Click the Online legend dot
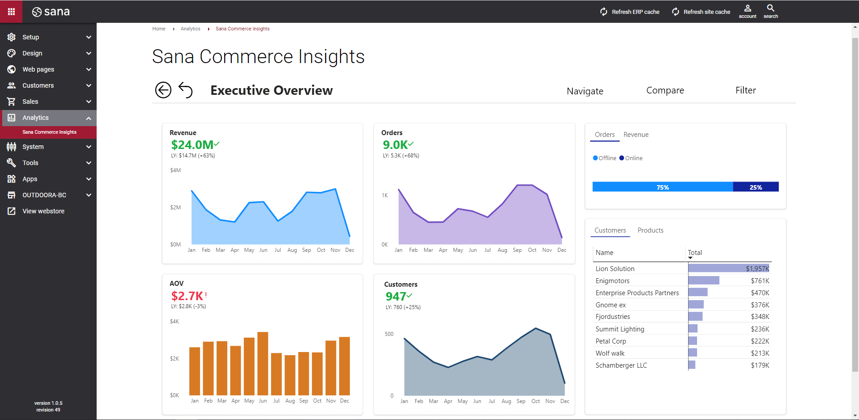The width and height of the screenshot is (859, 420). (621, 158)
